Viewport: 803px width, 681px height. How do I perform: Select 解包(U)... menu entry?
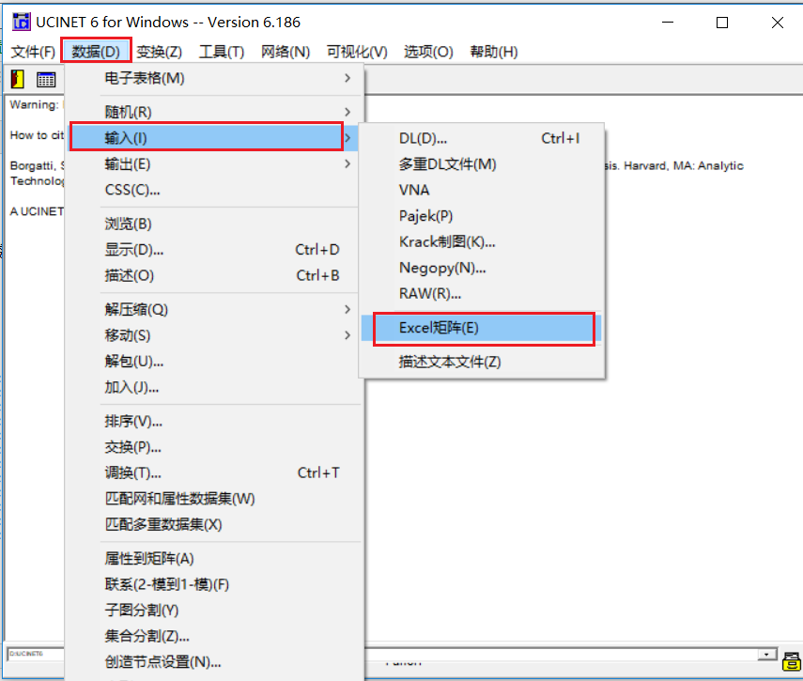(x=213, y=362)
